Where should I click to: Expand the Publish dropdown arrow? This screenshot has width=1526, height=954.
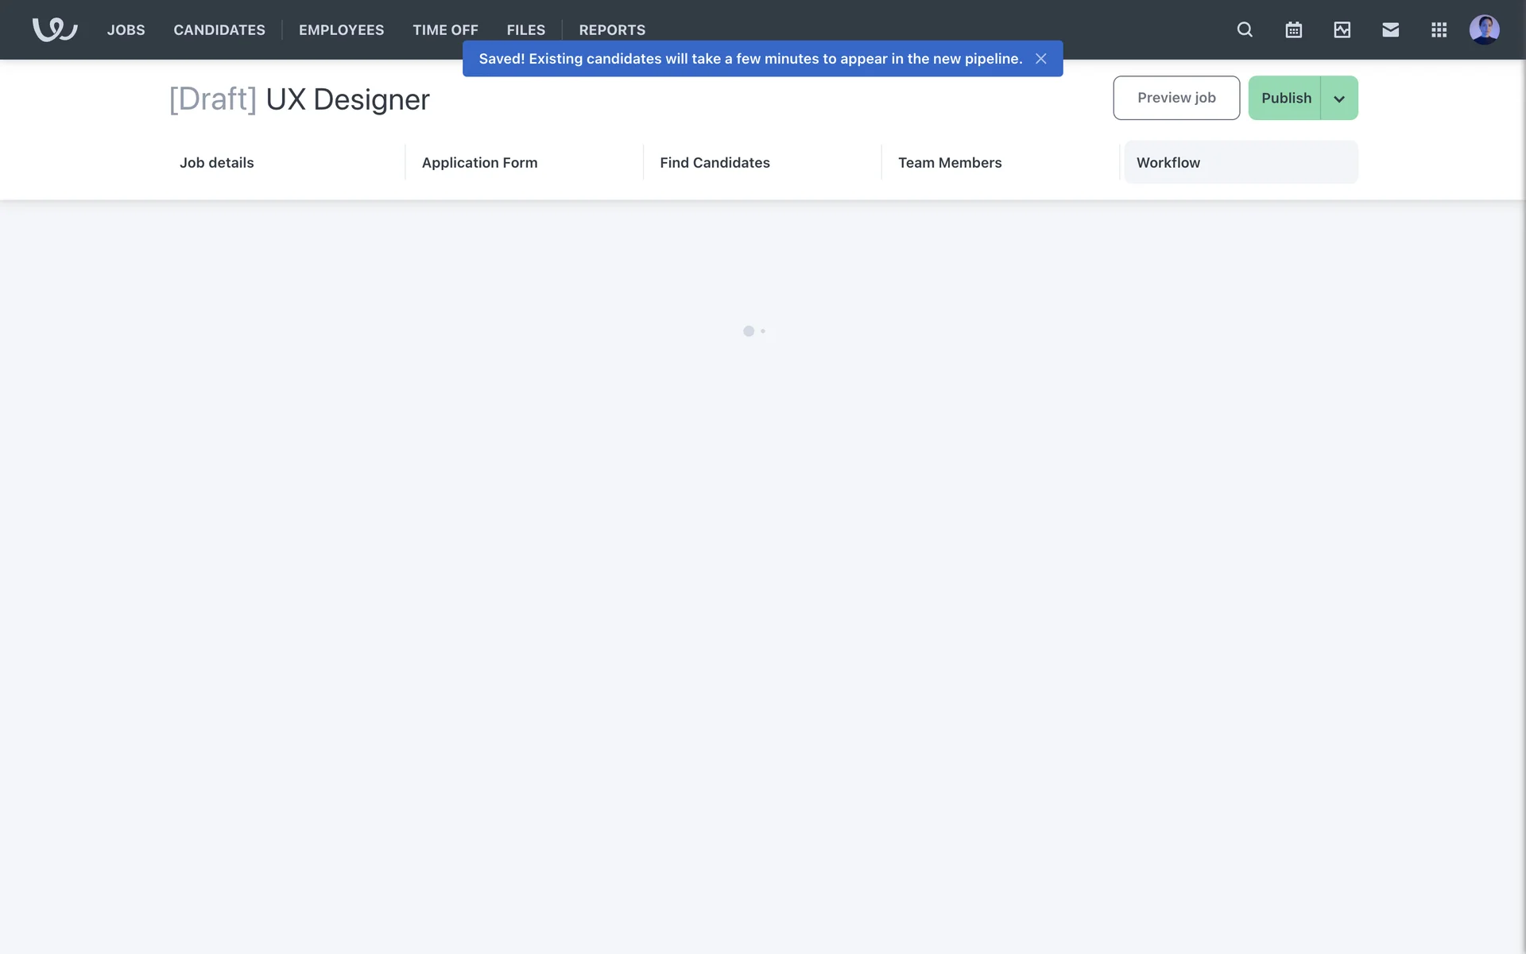(1339, 99)
